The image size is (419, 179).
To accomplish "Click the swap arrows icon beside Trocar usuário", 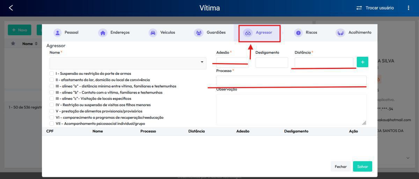I will pyautogui.click(x=359, y=8).
